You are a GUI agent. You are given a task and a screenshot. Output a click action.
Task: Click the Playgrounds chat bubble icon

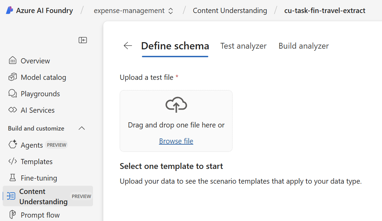(x=12, y=94)
